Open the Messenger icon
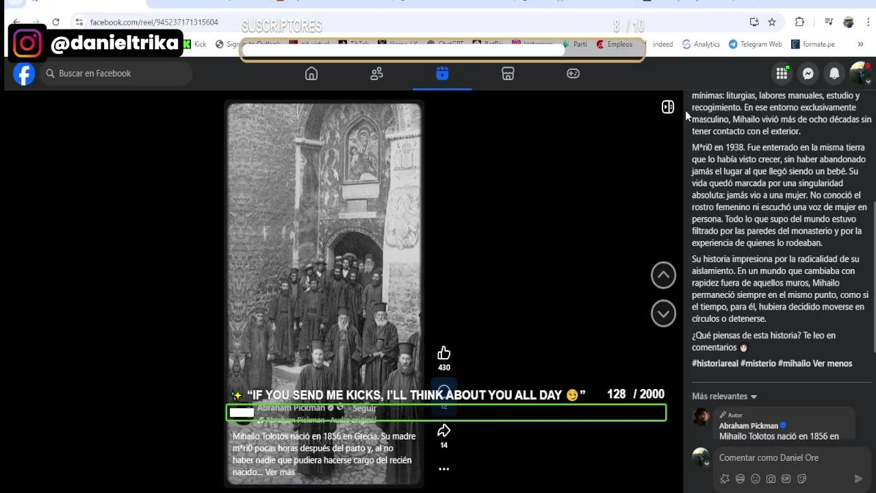Viewport: 876px width, 493px height. tap(808, 73)
